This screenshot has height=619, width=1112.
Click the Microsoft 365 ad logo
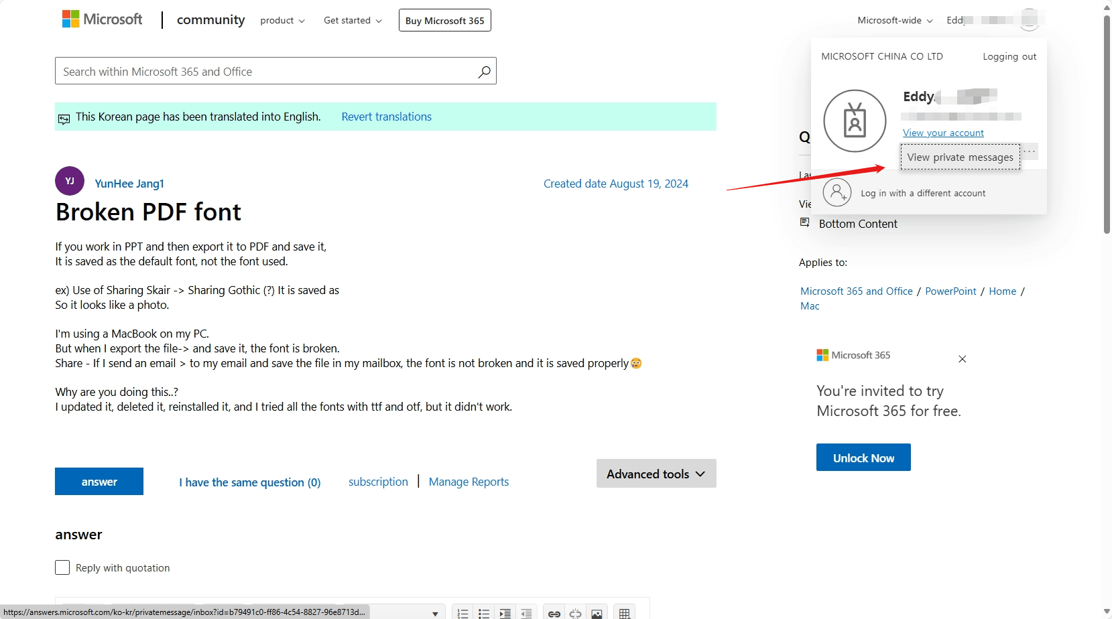click(853, 355)
